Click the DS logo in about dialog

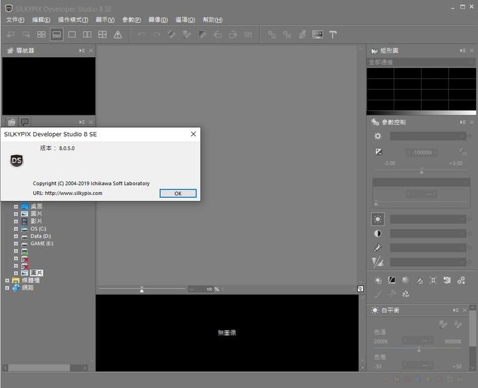17,161
